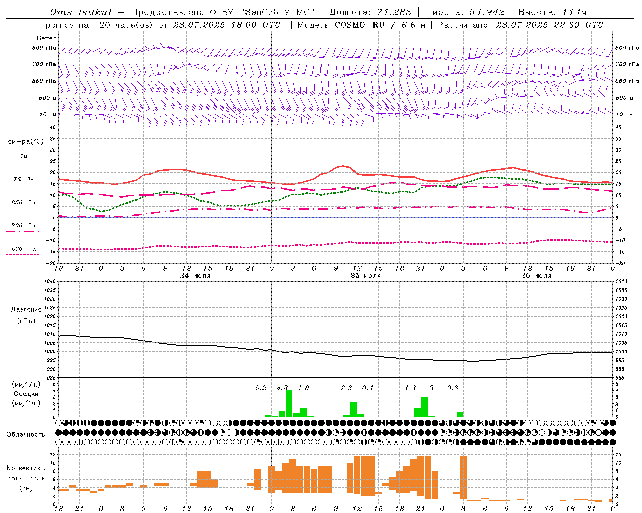The height and width of the screenshot is (513, 642).
Task: Click the 25 июля date label
Action: coord(366,276)
